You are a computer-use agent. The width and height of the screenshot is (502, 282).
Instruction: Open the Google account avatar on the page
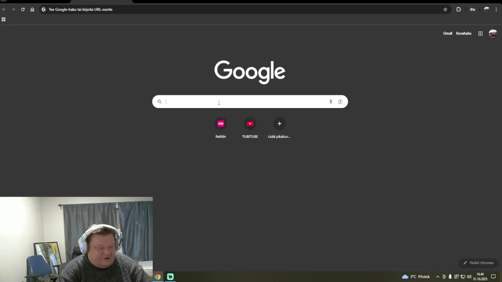pos(493,33)
